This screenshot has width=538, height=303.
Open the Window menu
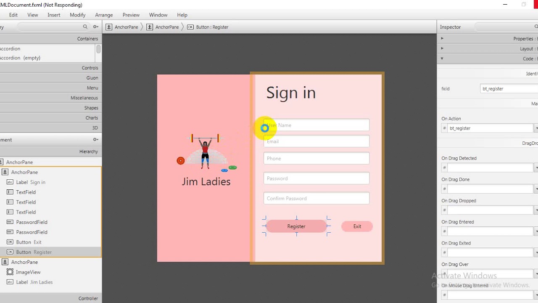click(158, 15)
